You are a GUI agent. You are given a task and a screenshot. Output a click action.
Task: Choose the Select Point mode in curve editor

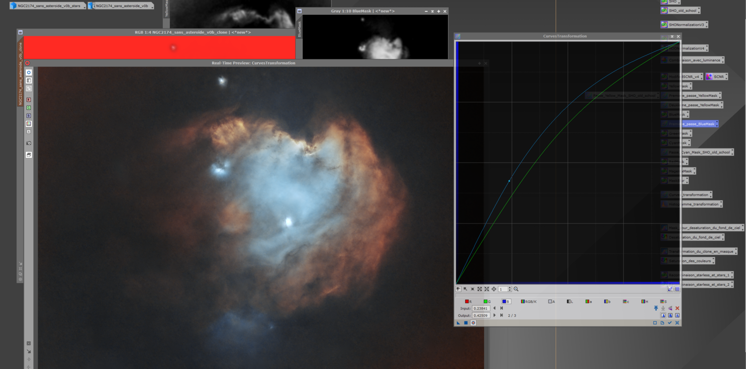466,289
